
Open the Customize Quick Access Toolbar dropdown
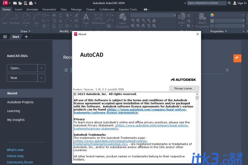coord(36,3)
